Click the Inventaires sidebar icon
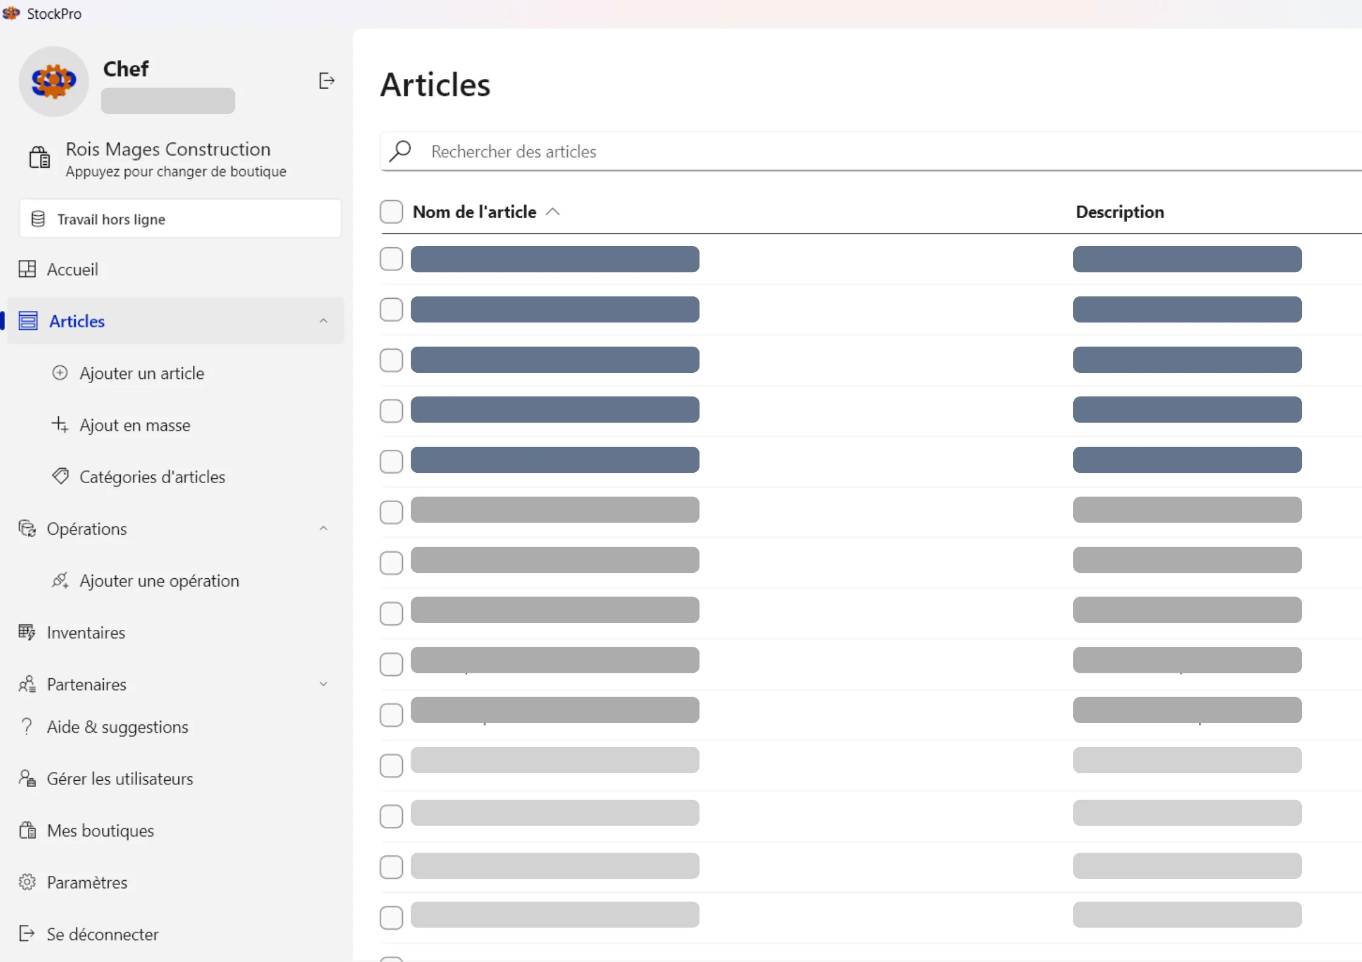This screenshot has width=1362, height=962. (x=27, y=632)
